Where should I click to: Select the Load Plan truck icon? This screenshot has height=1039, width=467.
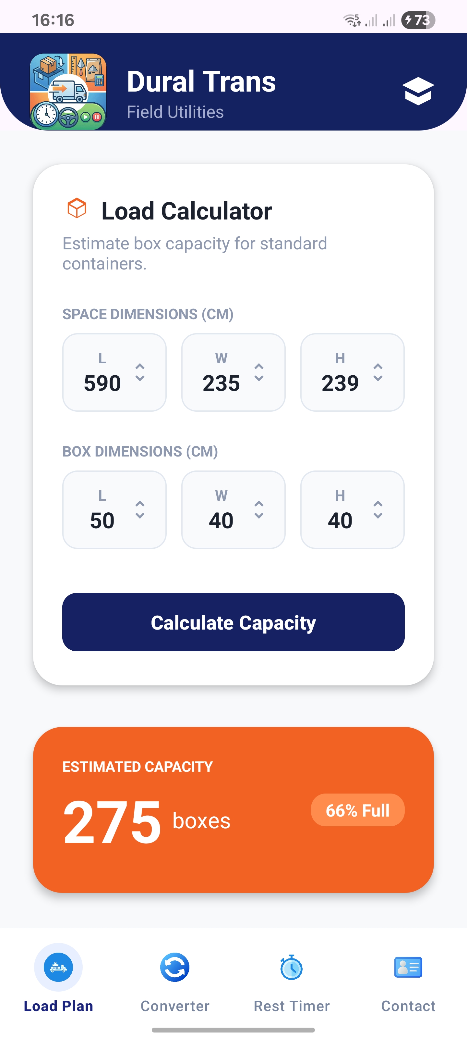coord(58,967)
